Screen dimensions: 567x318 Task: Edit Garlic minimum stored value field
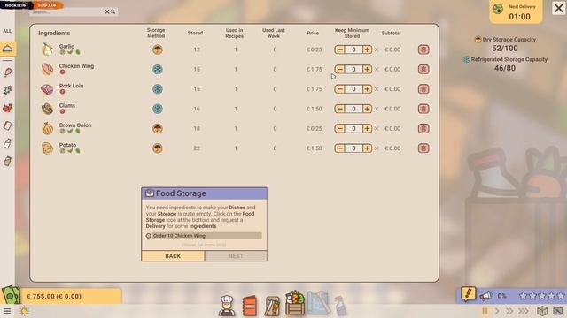353,49
